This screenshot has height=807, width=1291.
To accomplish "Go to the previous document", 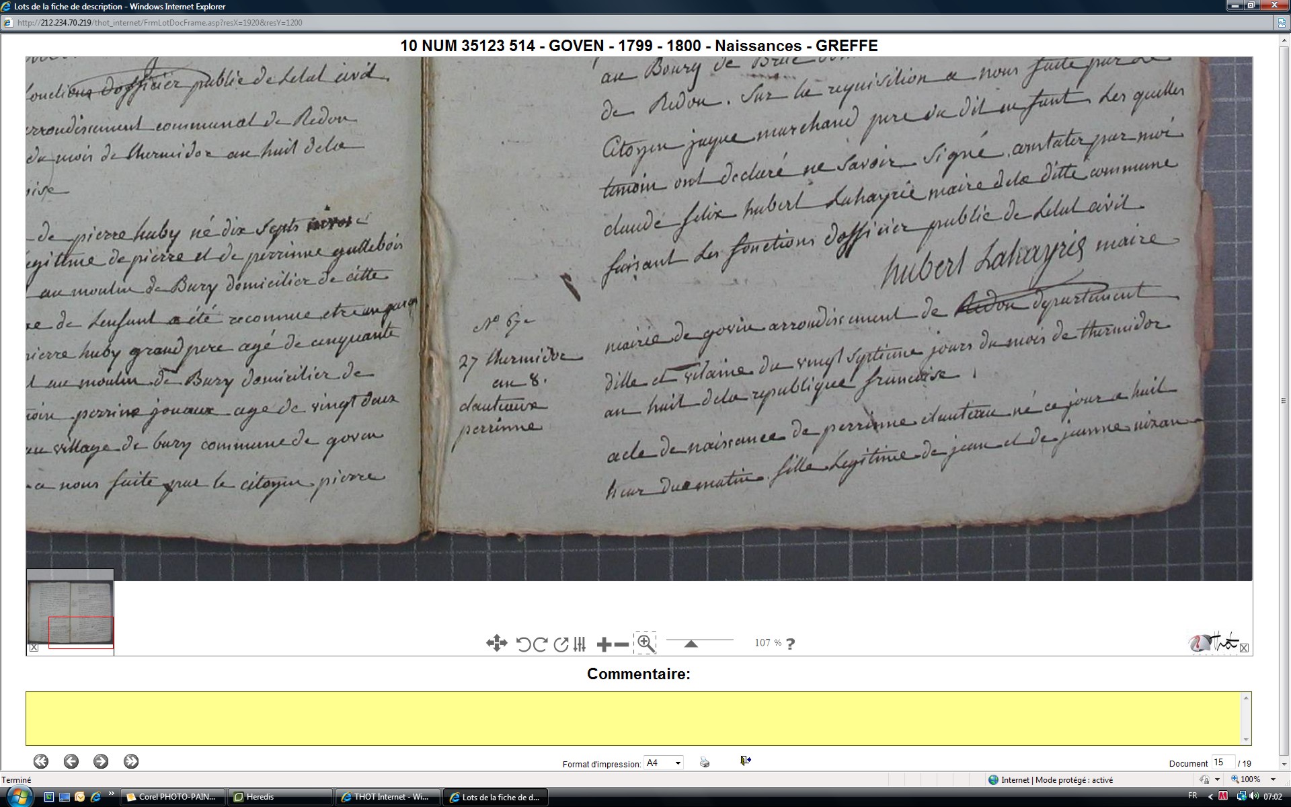I will 71,761.
